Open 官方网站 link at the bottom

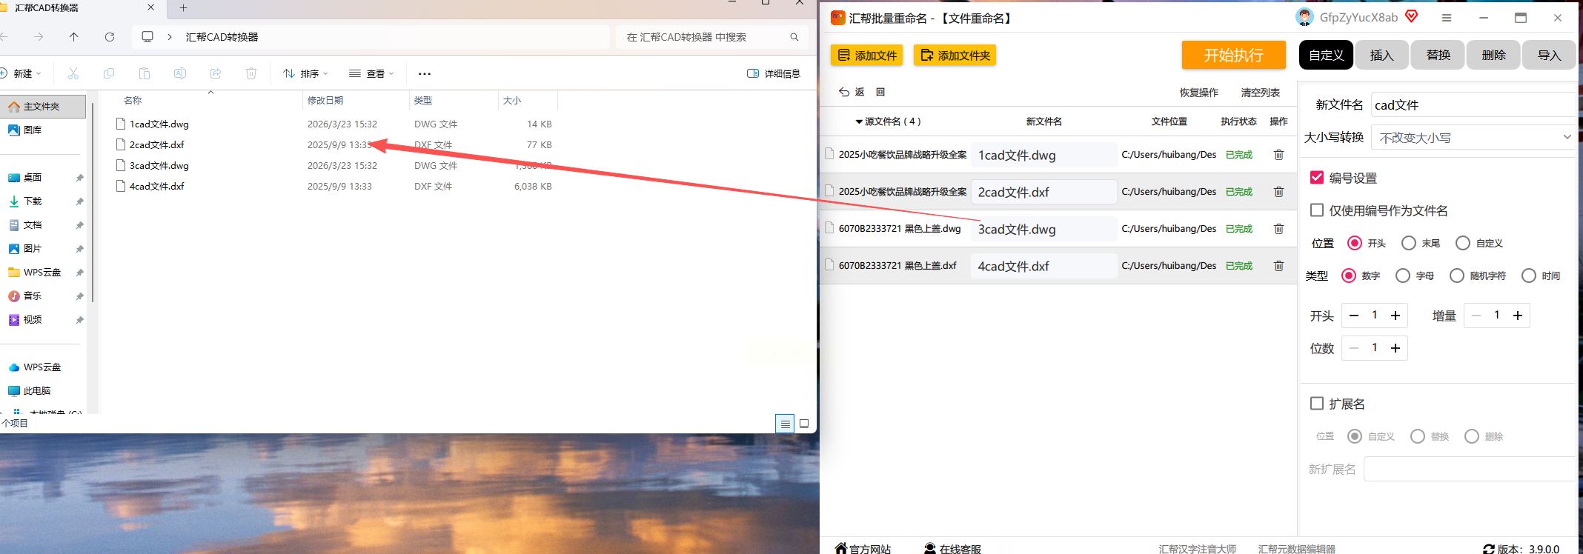pyautogui.click(x=863, y=549)
